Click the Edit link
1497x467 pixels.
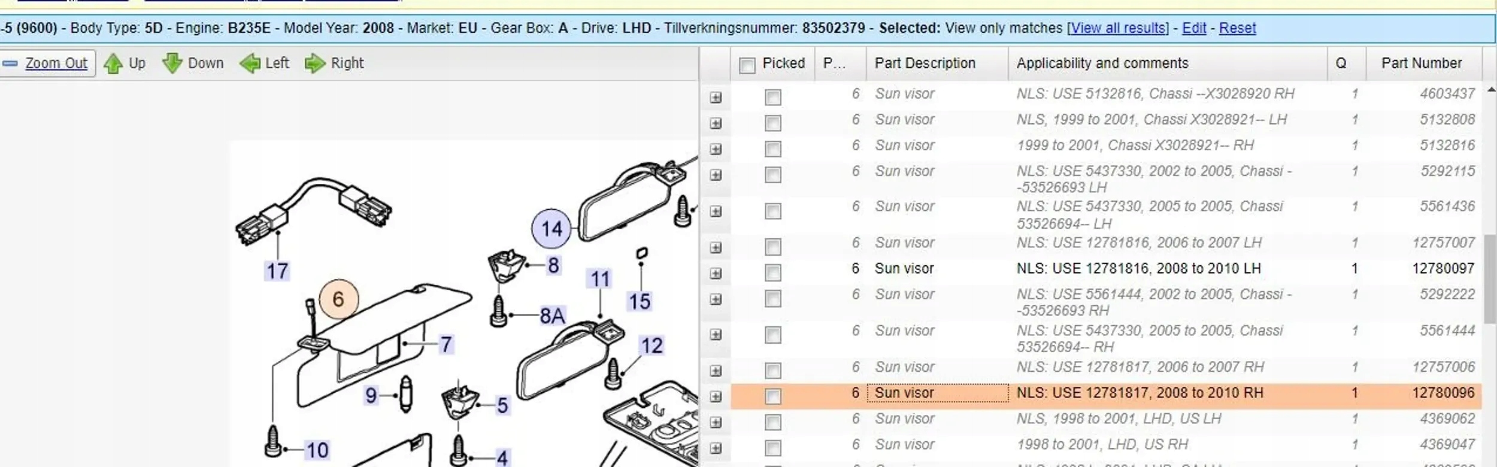coord(1194,28)
